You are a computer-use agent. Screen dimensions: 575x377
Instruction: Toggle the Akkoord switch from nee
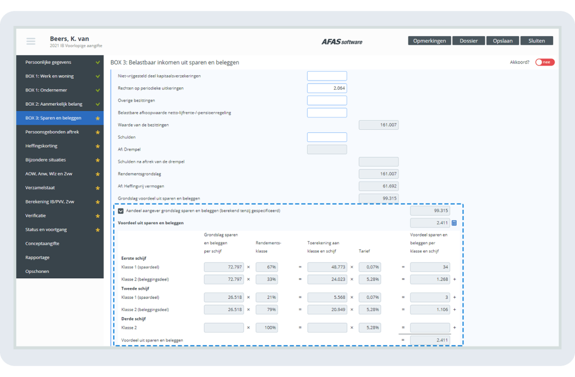545,62
